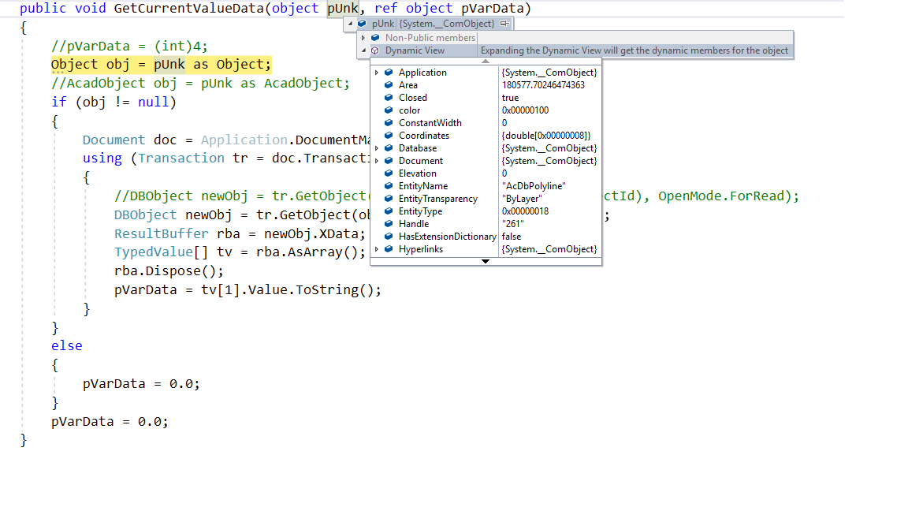Image resolution: width=908 pixels, height=511 pixels.
Task: Select the color value 0x00000100
Action: click(x=525, y=110)
